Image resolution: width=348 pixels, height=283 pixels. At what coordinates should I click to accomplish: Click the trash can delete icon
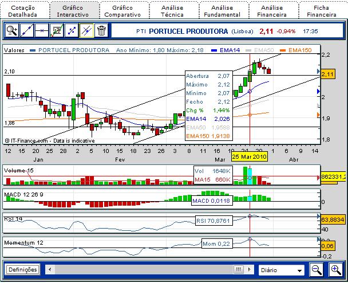[x=101, y=31]
